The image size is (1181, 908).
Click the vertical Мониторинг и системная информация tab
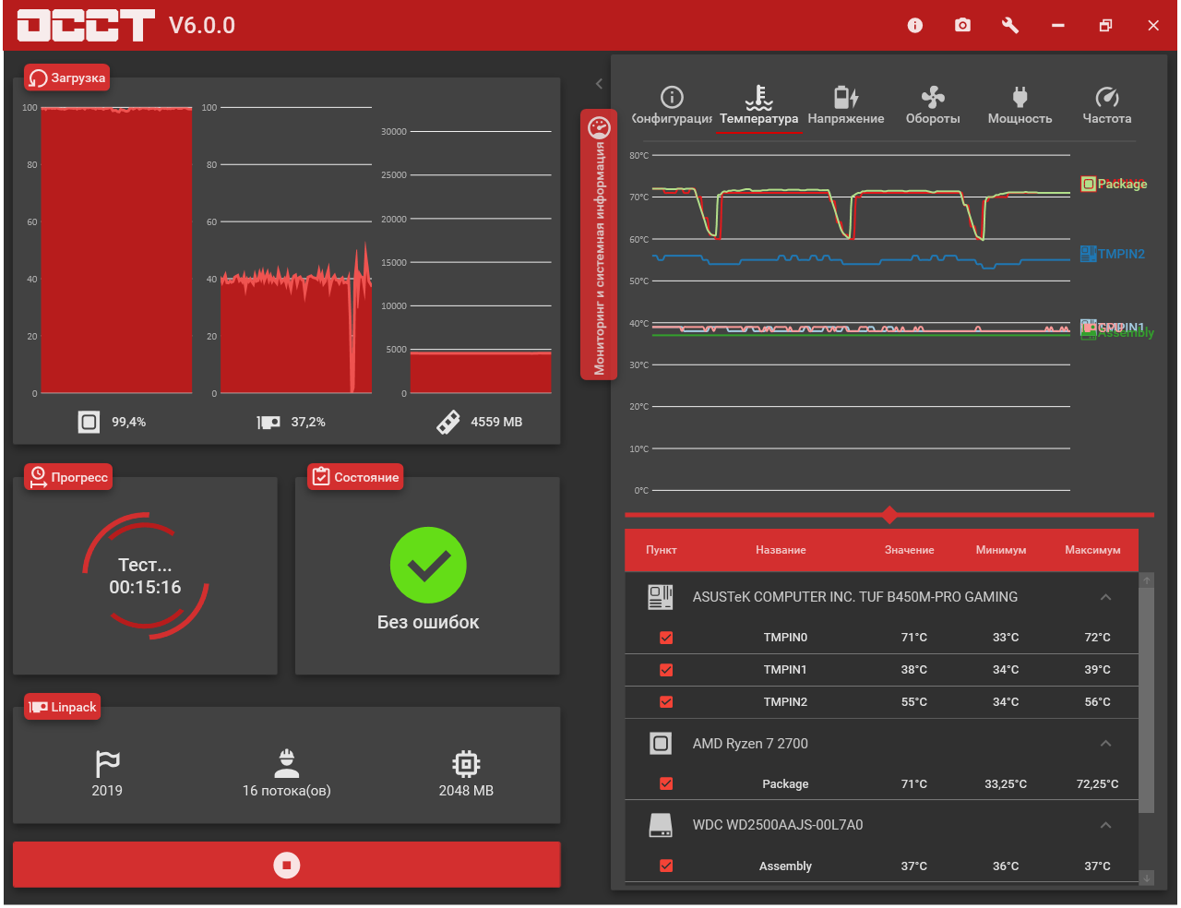coord(599,245)
